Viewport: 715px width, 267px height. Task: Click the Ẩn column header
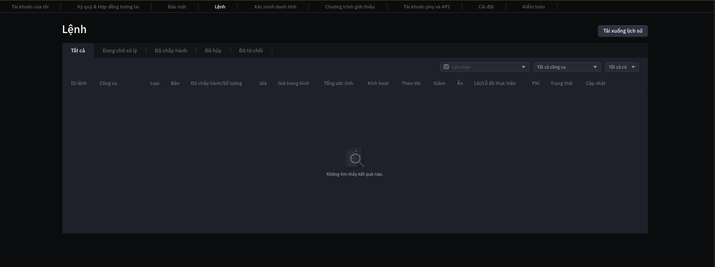coord(460,83)
